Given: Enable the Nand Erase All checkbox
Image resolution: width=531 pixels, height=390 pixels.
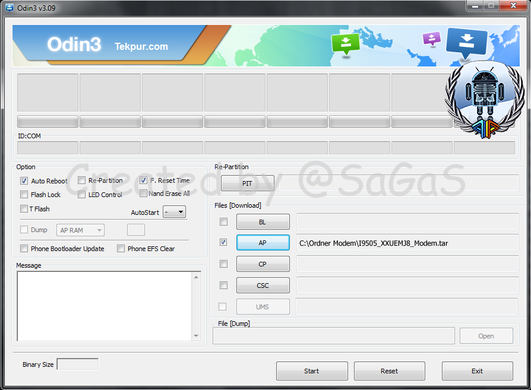Looking at the screenshot, I should tap(143, 194).
